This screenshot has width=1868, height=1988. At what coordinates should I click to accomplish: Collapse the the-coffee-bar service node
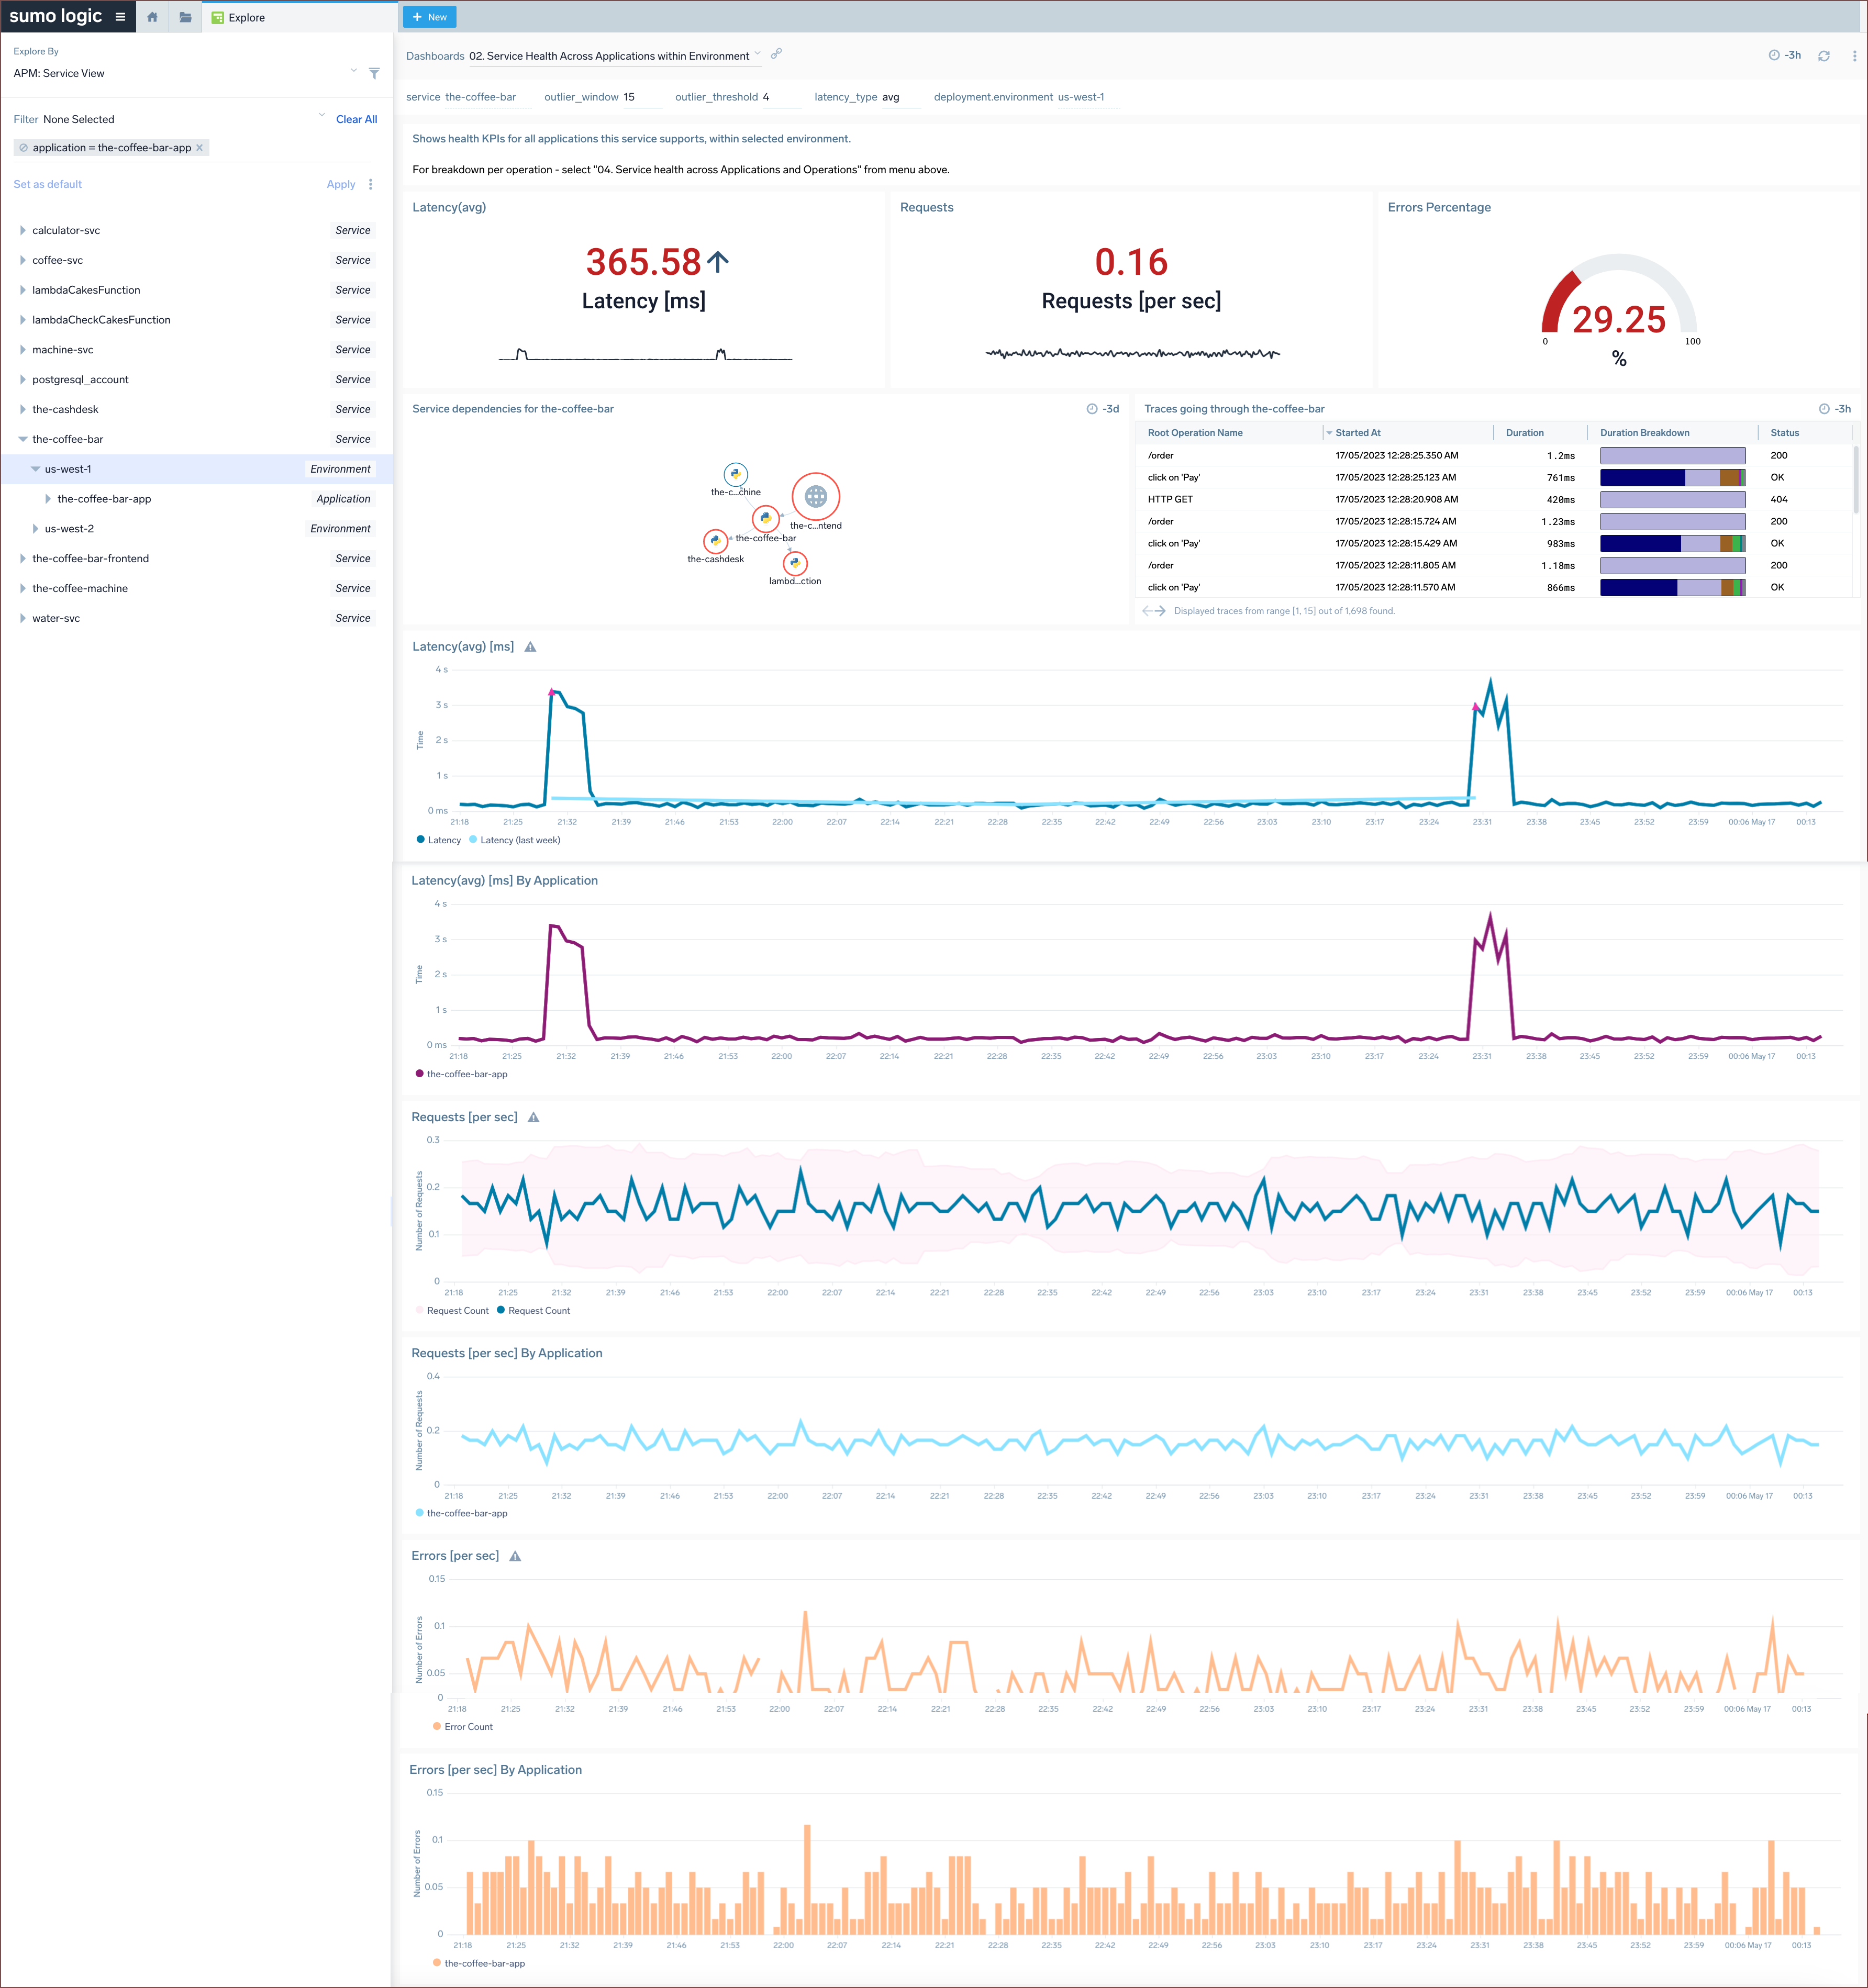pyautogui.click(x=23, y=439)
